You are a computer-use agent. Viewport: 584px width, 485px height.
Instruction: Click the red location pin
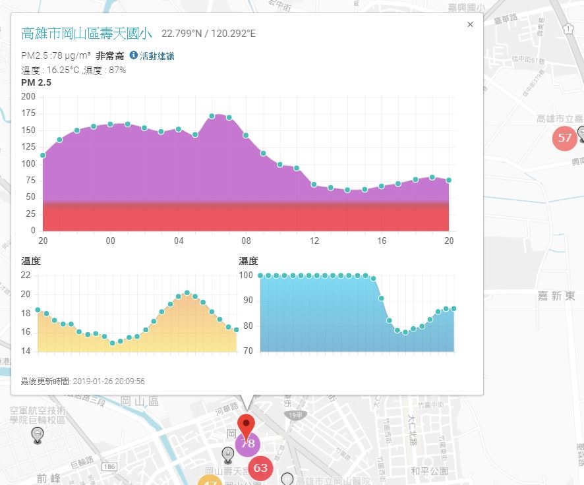point(246,426)
